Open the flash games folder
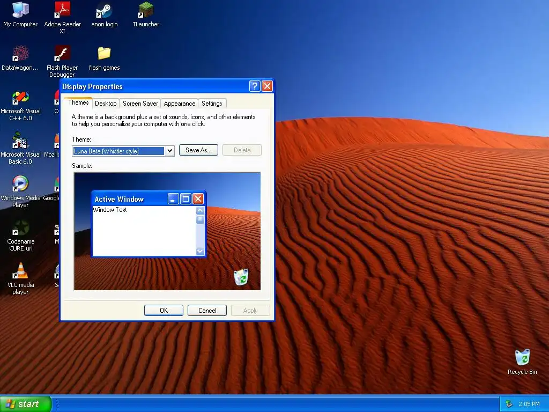This screenshot has width=549, height=412. [105, 58]
